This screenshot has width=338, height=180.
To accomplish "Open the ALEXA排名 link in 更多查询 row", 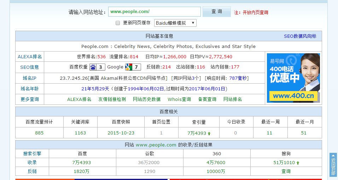I will (79, 100).
